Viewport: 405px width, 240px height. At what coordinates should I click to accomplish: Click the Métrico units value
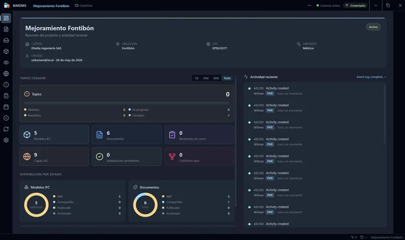[308, 48]
